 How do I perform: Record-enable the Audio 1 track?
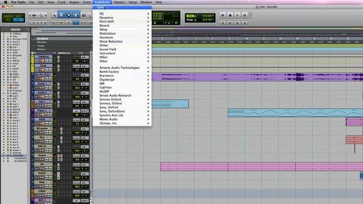[36, 88]
